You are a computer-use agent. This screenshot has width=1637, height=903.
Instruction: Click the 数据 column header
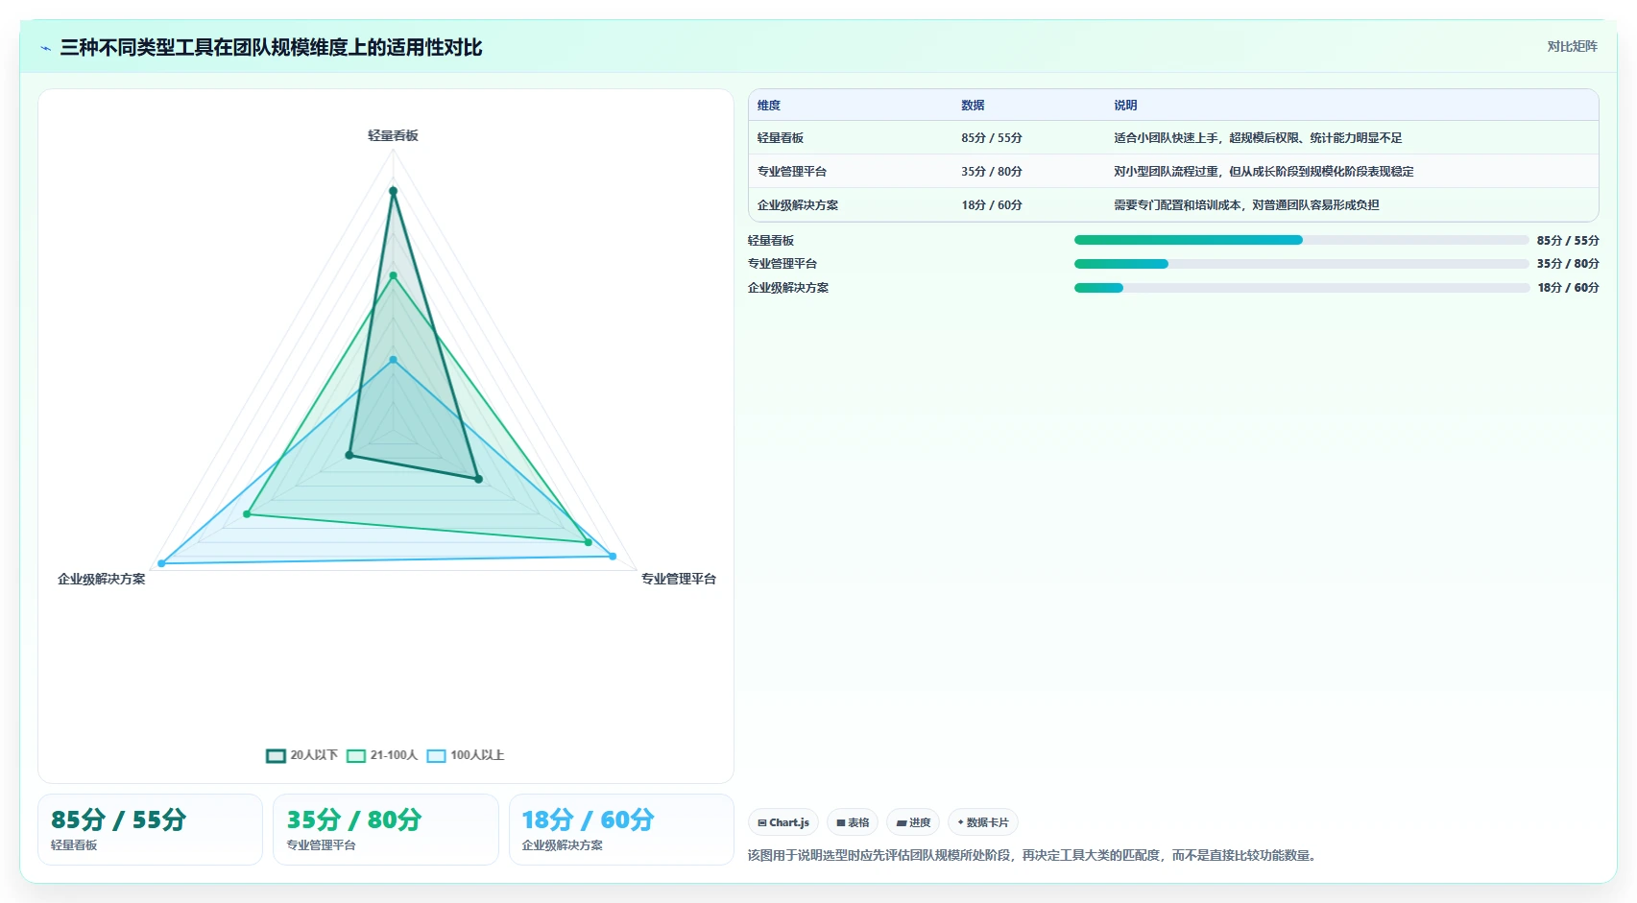(973, 106)
